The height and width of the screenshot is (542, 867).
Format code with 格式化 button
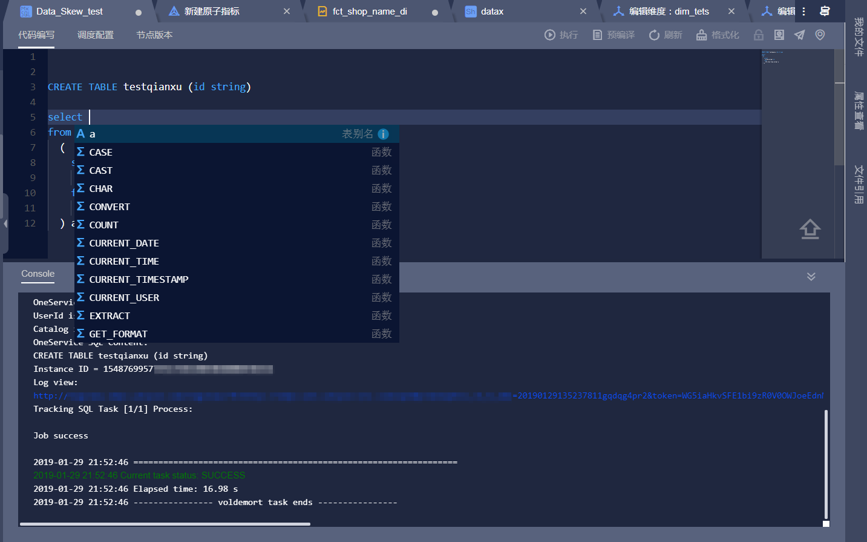click(718, 35)
